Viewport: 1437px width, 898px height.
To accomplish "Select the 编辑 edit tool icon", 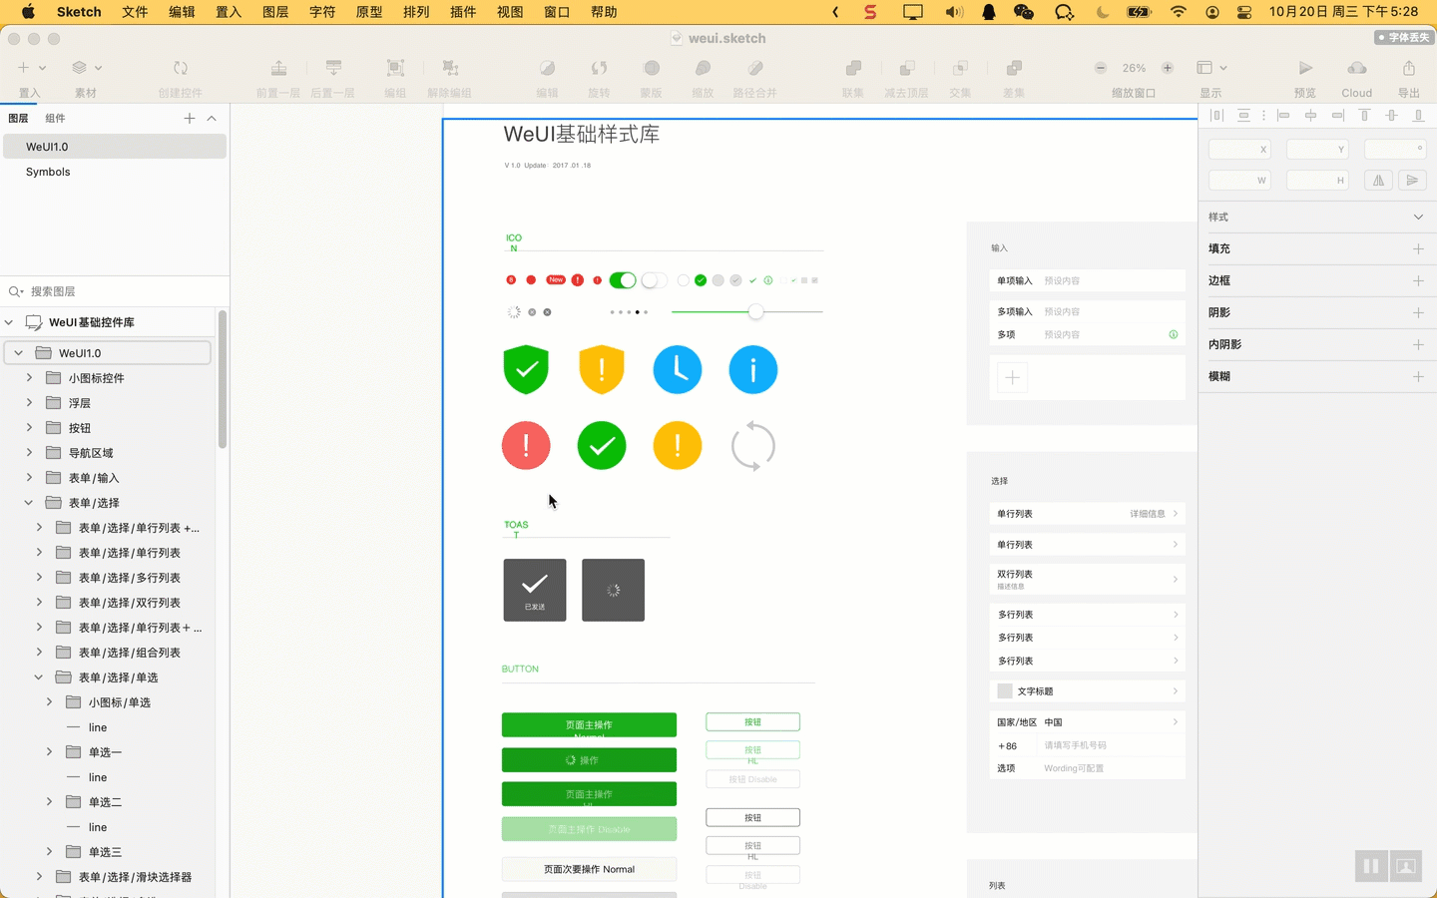I will [x=547, y=68].
